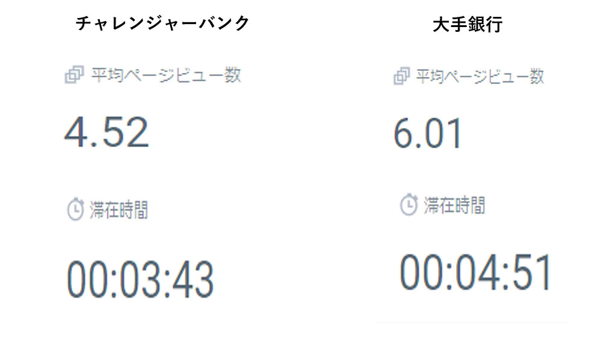Click the seconds digits 43 in 00:03:43
Screen dimensions: 616x343
(194, 279)
